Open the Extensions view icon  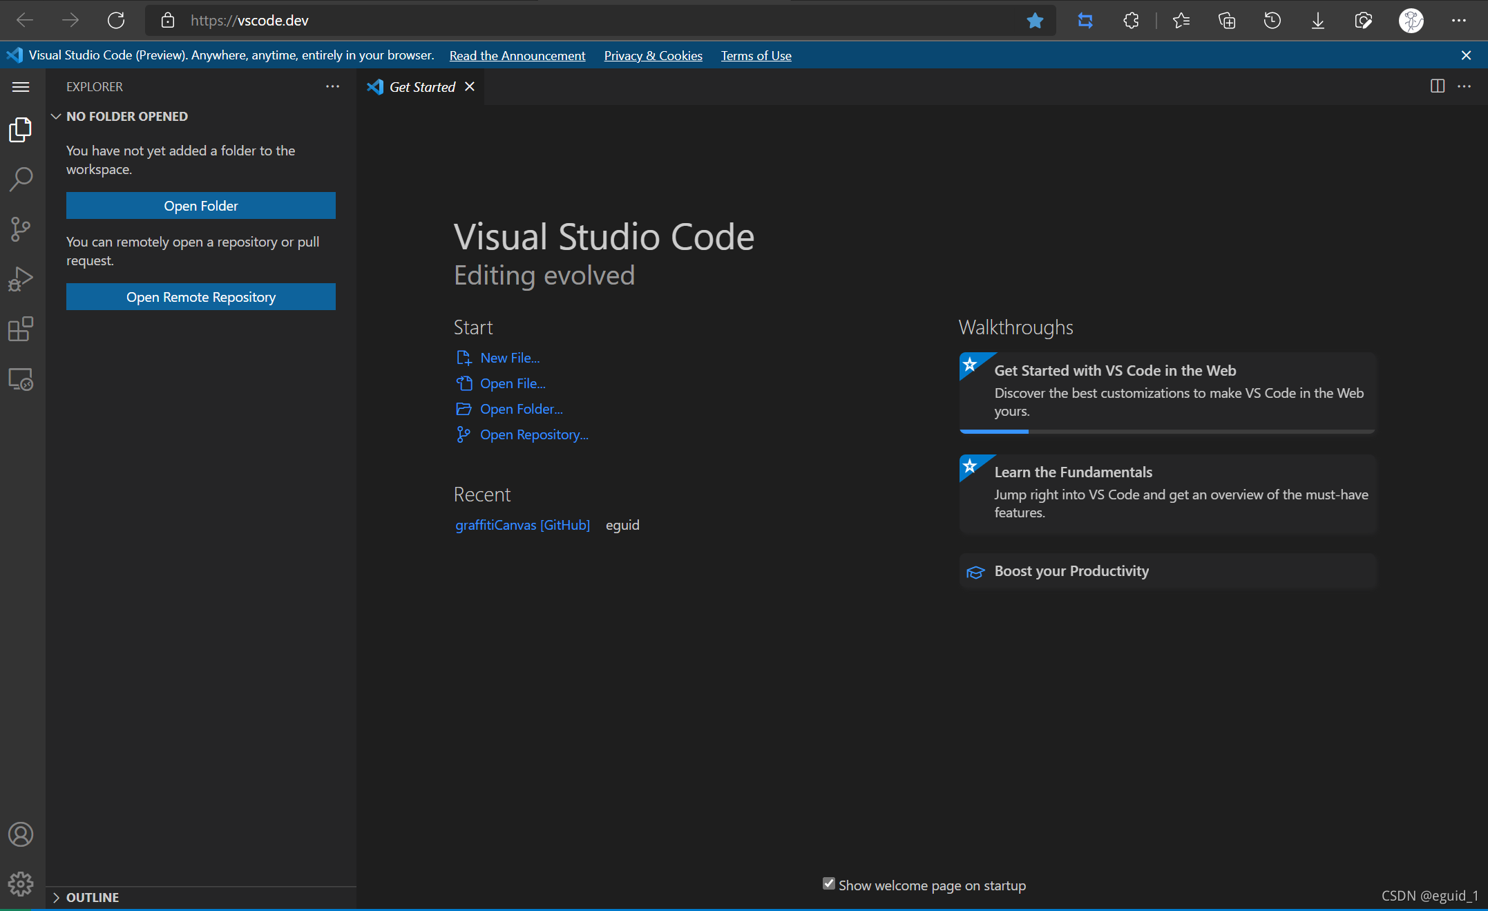pyautogui.click(x=21, y=329)
